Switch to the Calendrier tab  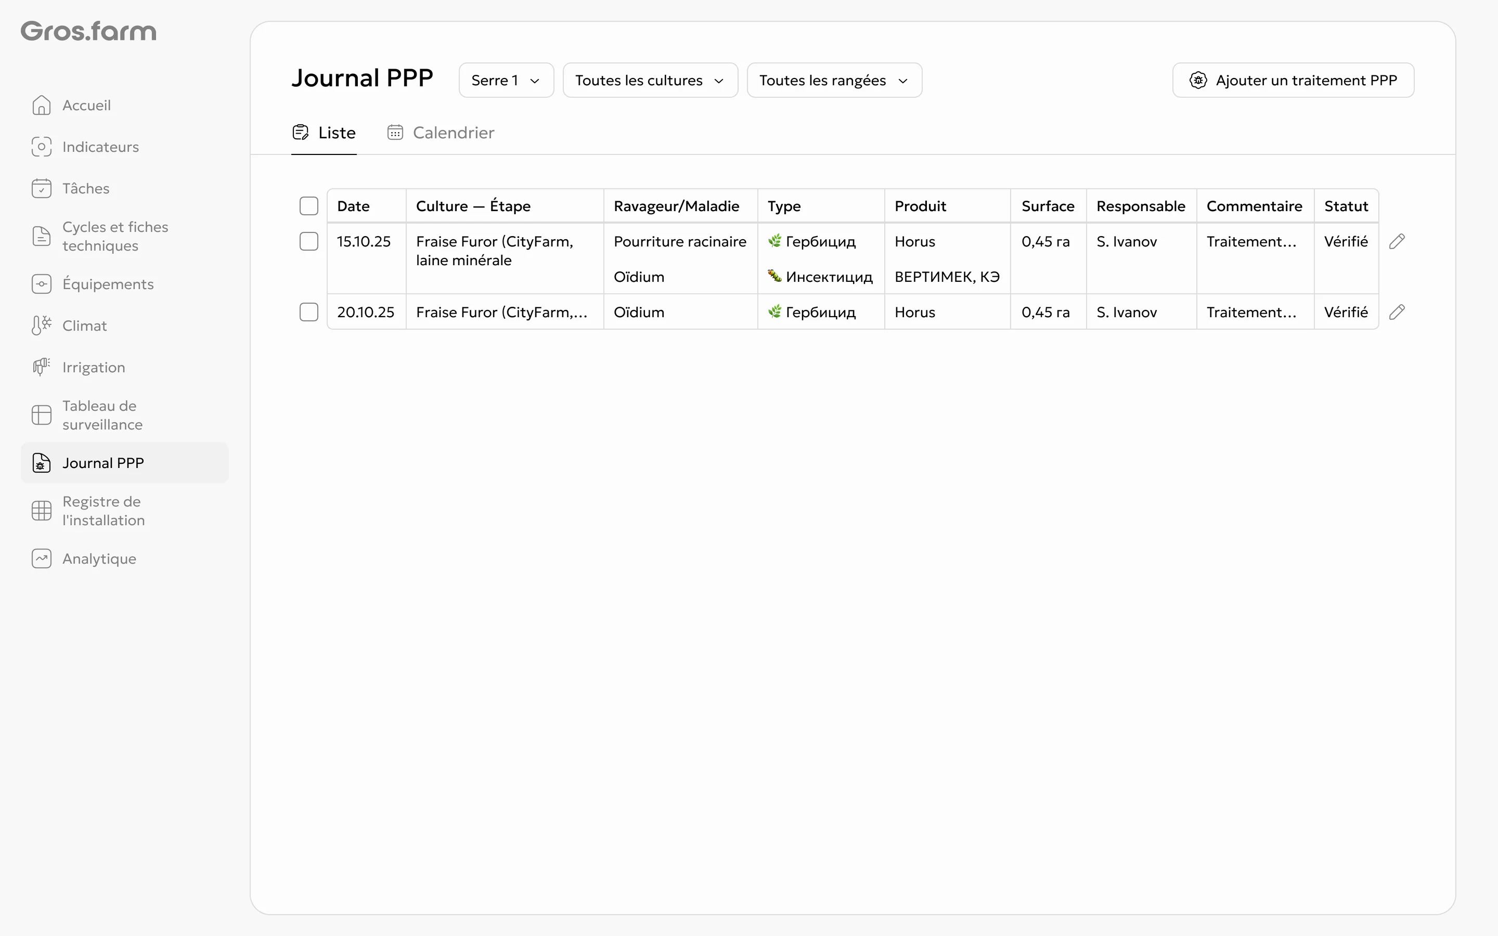(441, 133)
